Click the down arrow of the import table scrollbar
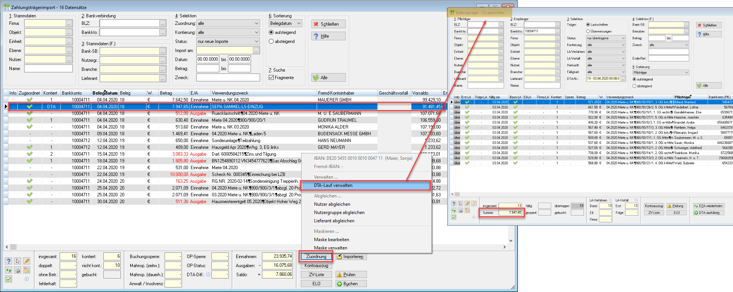733x292 pixels. (x=511, y=241)
